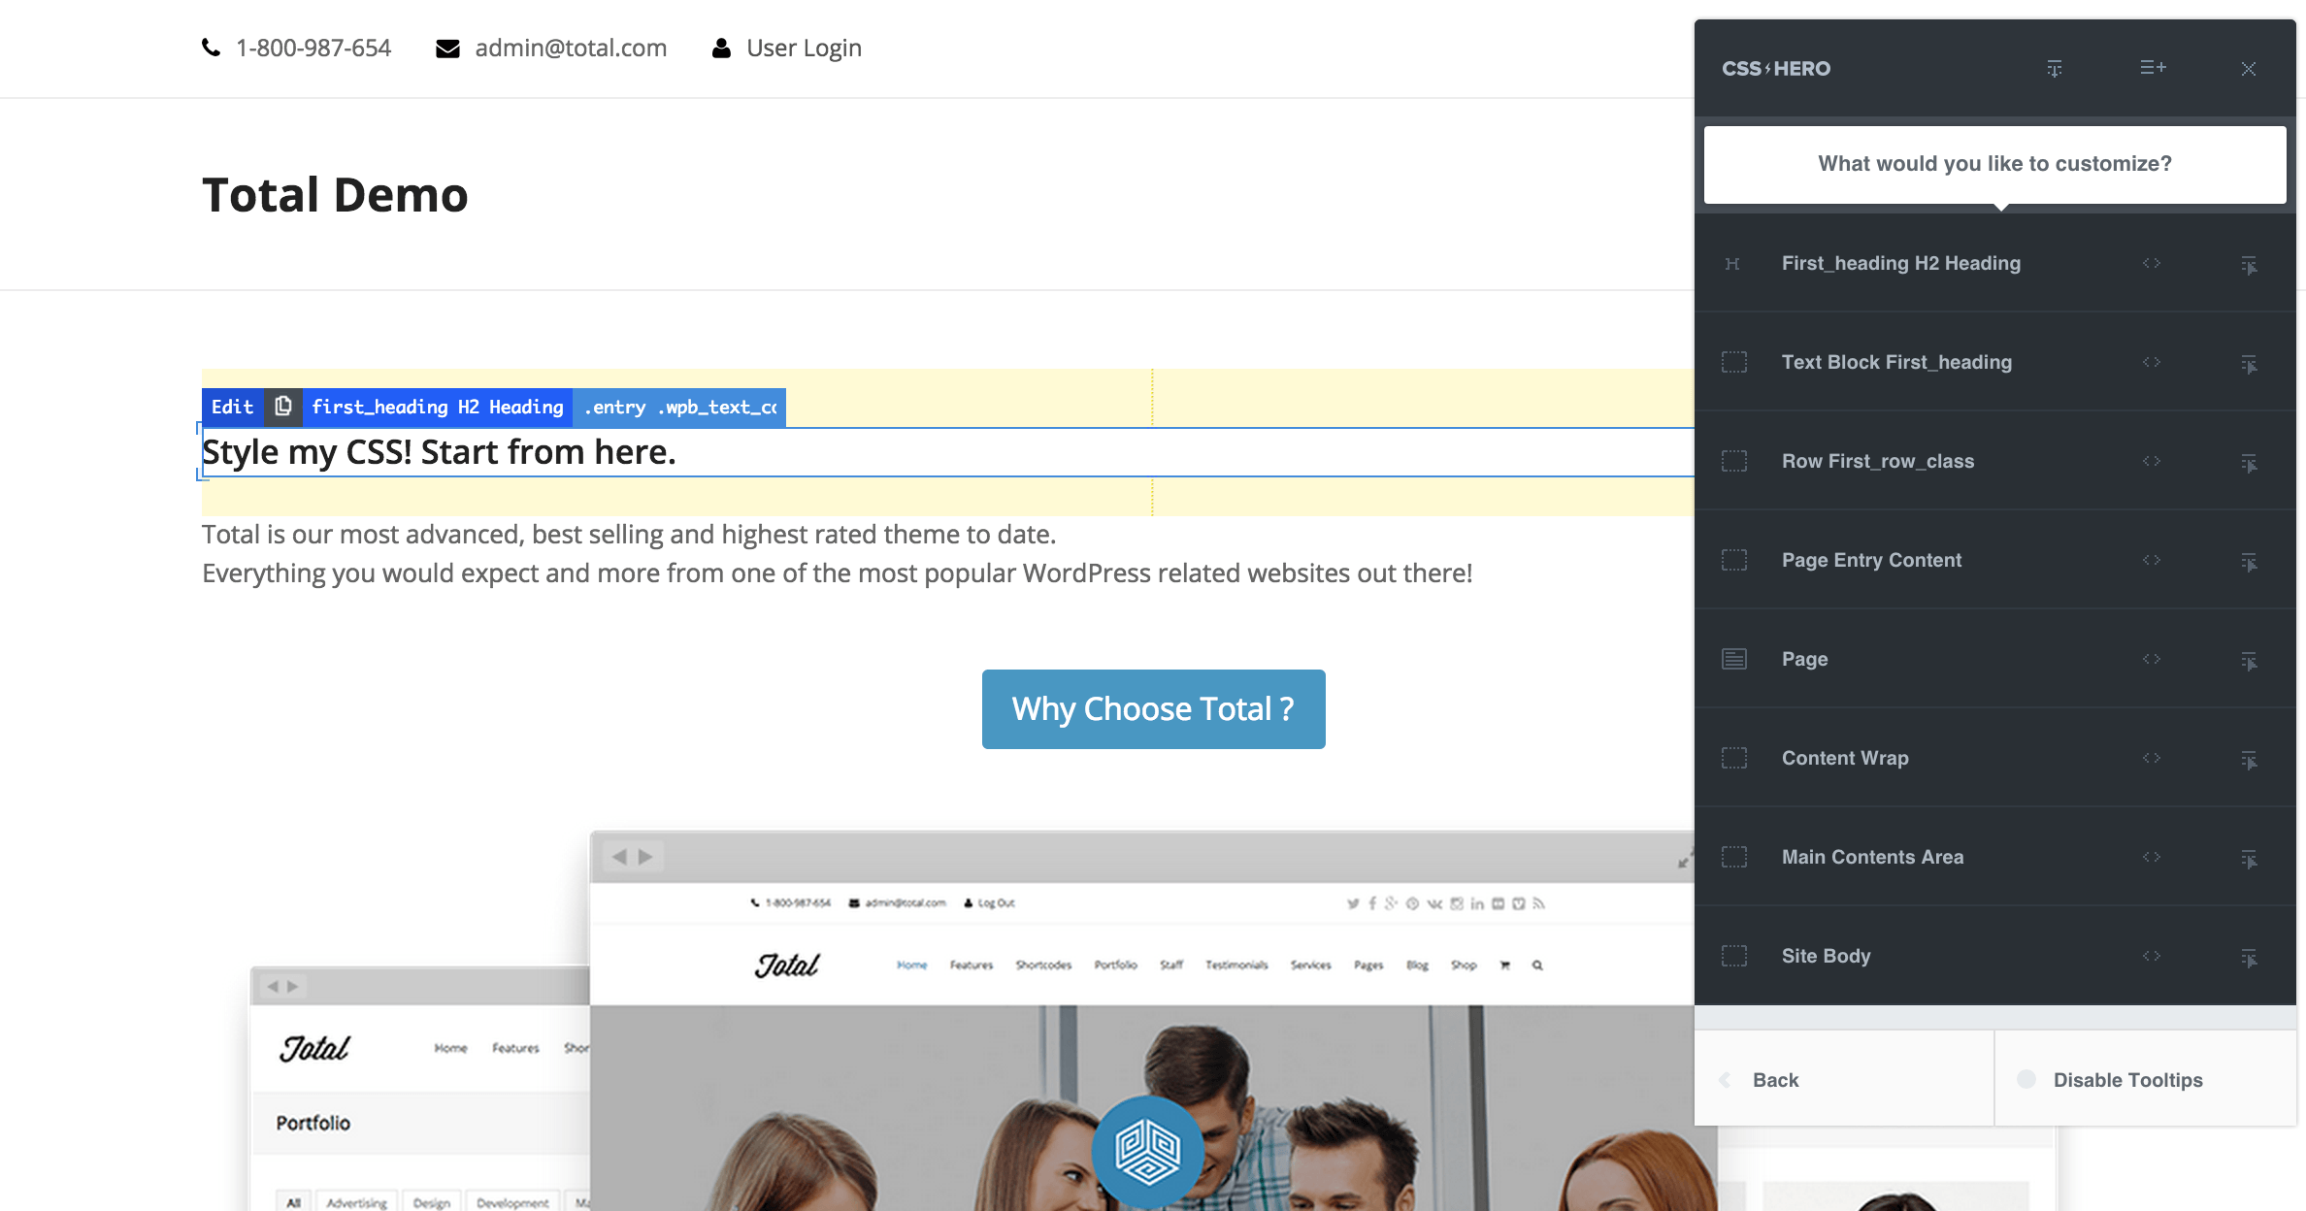This screenshot has width=2306, height=1211.
Task: Click pointer icon on Main Contents Area row
Action: point(2249,859)
